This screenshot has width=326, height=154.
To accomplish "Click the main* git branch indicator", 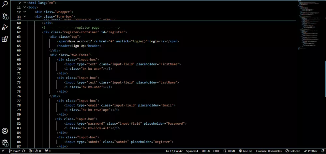I will pos(15,151).
